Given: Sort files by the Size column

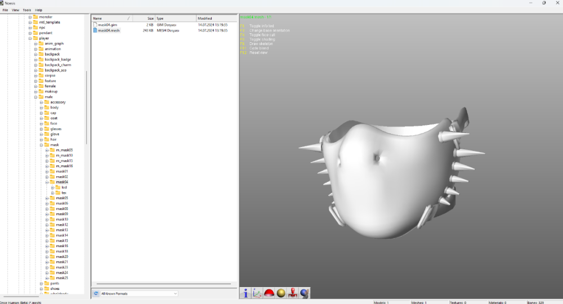Looking at the screenshot, I should 150,19.
